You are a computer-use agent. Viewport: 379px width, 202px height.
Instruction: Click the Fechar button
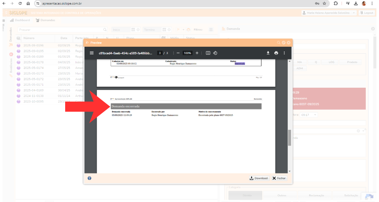coord(279,178)
